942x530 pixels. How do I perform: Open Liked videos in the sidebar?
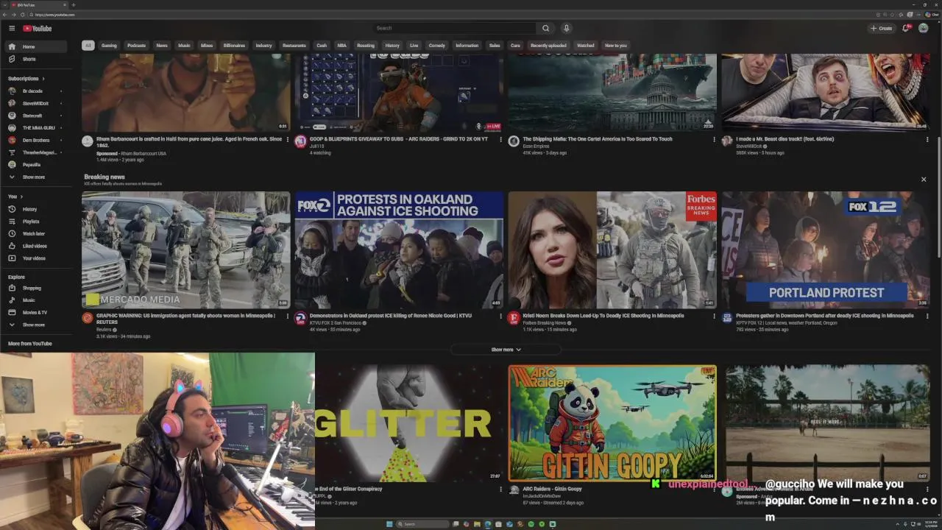[x=37, y=246]
